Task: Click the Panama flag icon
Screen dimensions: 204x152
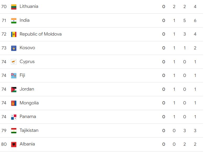Action: (14, 117)
